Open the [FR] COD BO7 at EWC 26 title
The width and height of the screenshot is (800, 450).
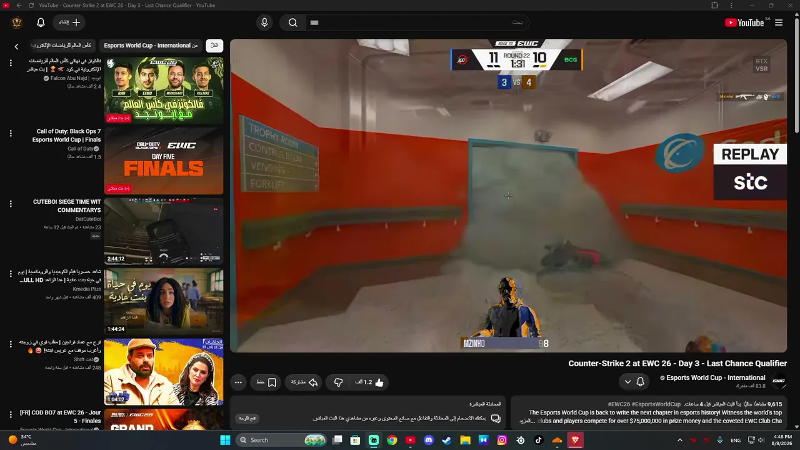tap(60, 417)
